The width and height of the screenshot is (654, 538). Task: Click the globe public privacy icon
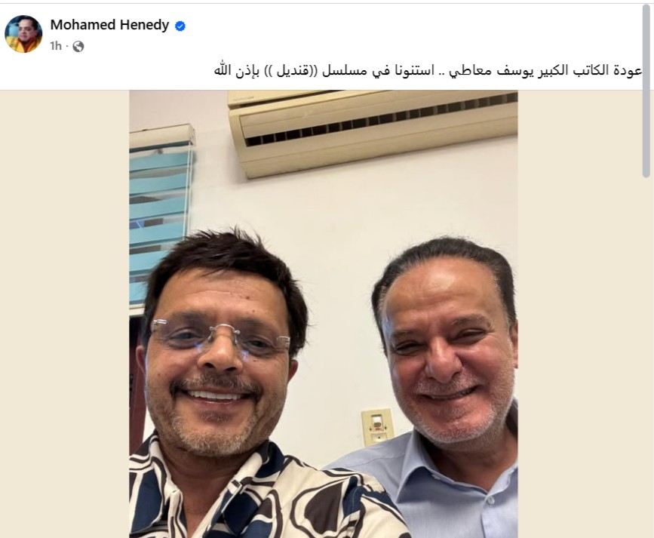pyautogui.click(x=78, y=46)
